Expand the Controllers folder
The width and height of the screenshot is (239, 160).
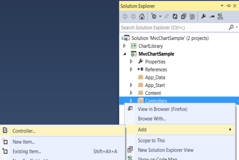(131, 101)
